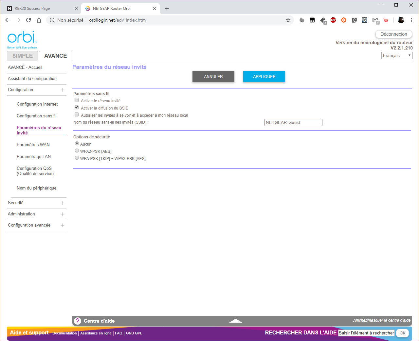This screenshot has height=341, width=419.
Task: Go forward with the browser forward arrow
Action: (18, 20)
